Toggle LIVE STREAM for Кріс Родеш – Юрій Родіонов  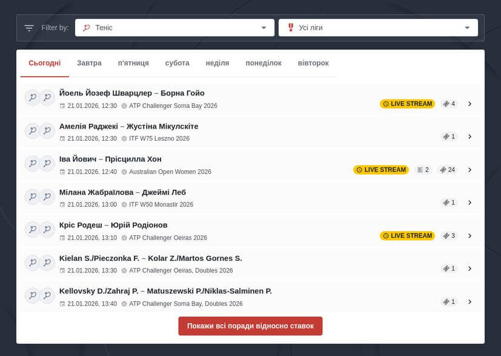[408, 235]
